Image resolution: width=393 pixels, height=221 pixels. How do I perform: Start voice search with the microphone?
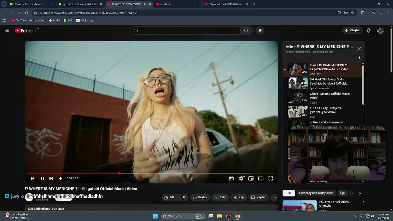(x=260, y=30)
